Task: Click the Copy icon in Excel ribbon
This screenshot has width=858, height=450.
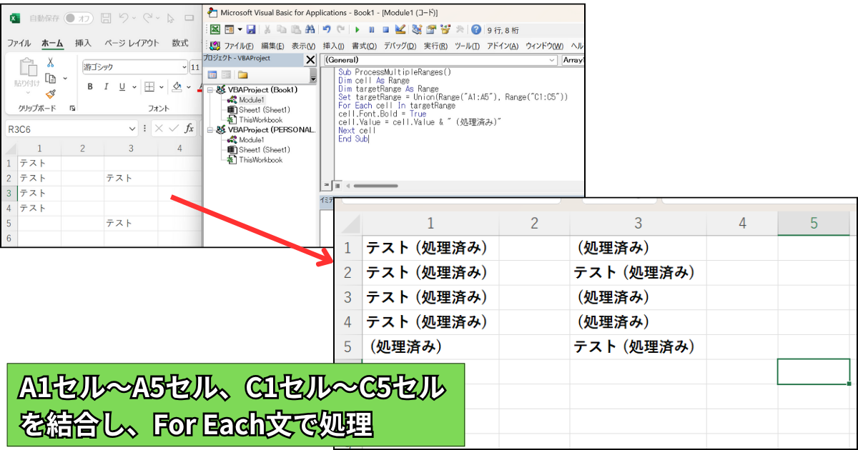Action: pyautogui.click(x=51, y=78)
